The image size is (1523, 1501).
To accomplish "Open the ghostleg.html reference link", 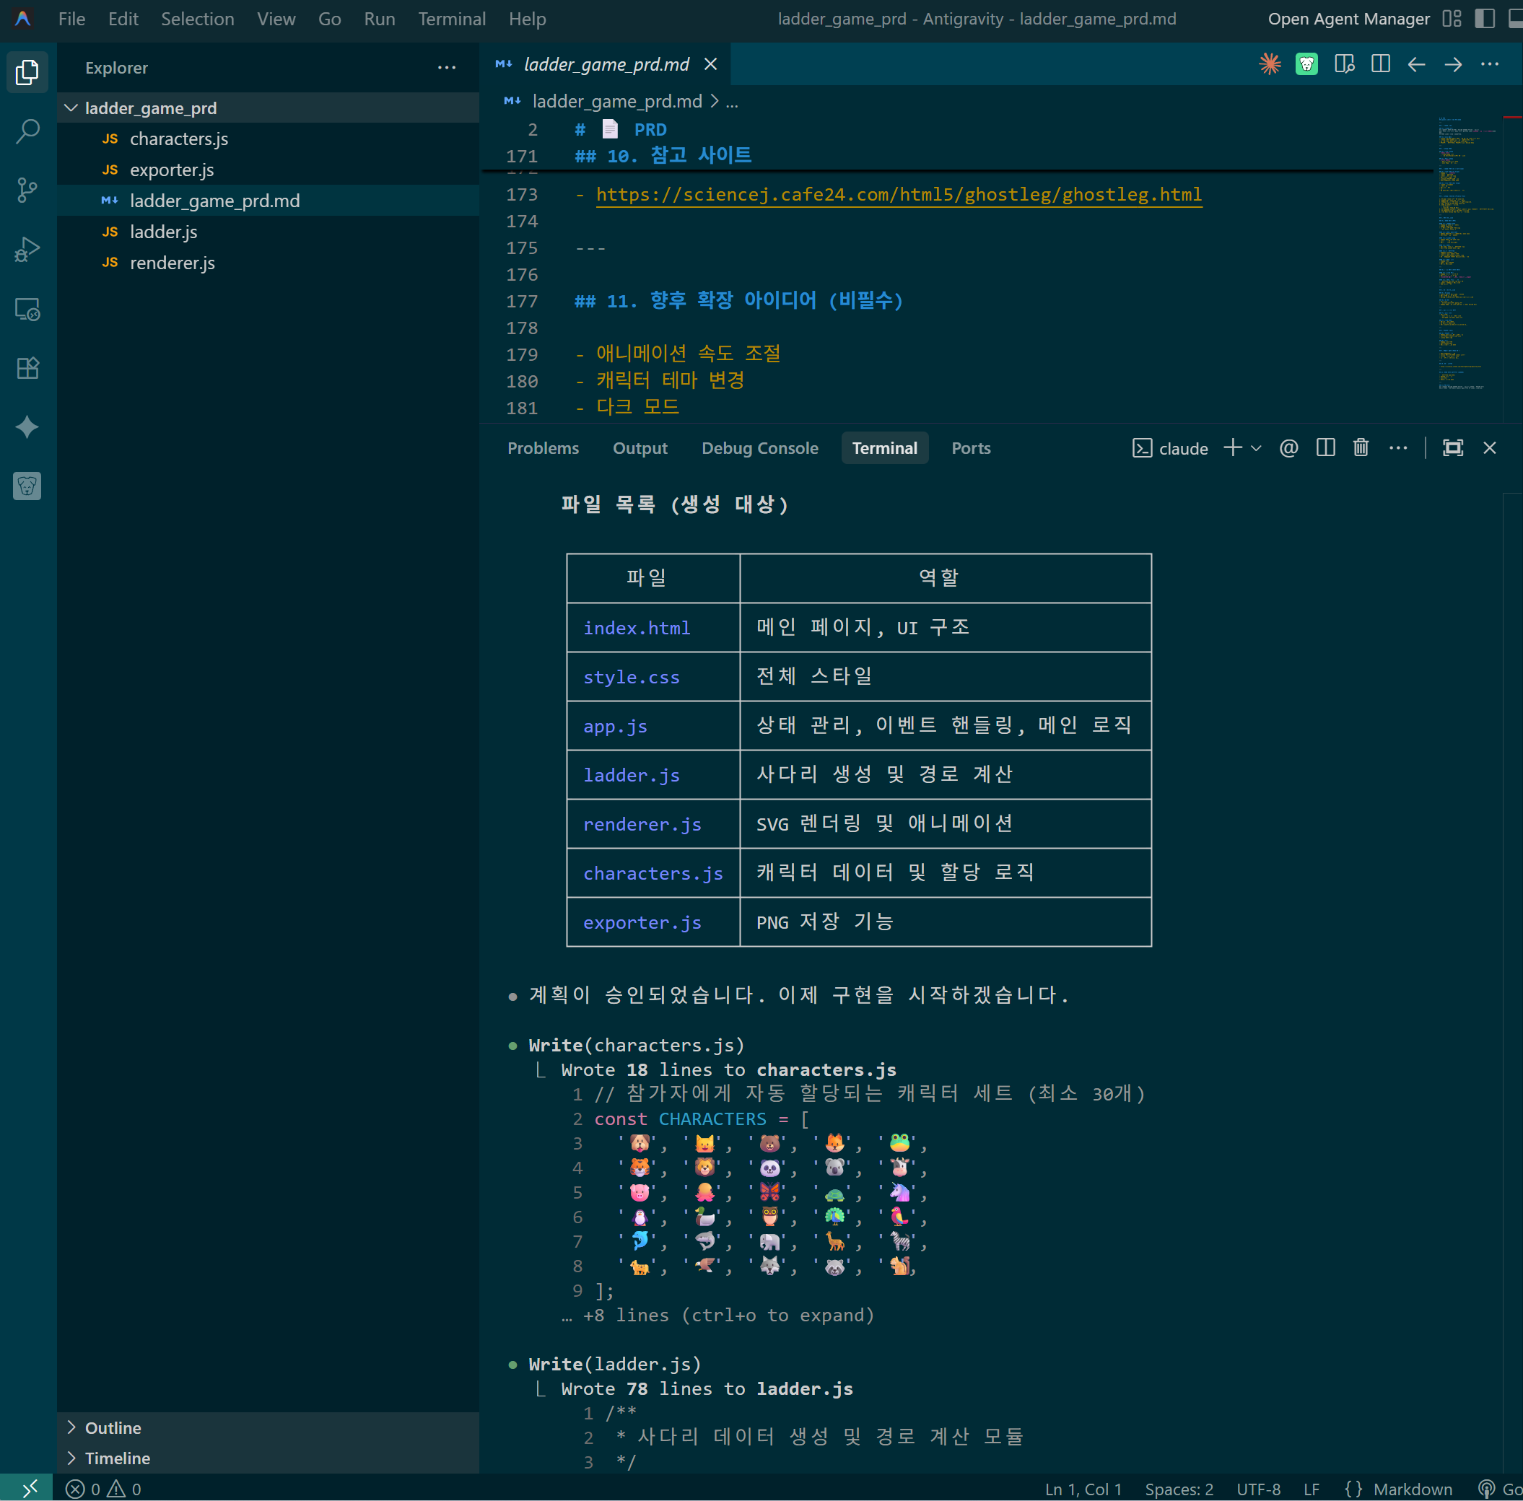I will pos(898,195).
